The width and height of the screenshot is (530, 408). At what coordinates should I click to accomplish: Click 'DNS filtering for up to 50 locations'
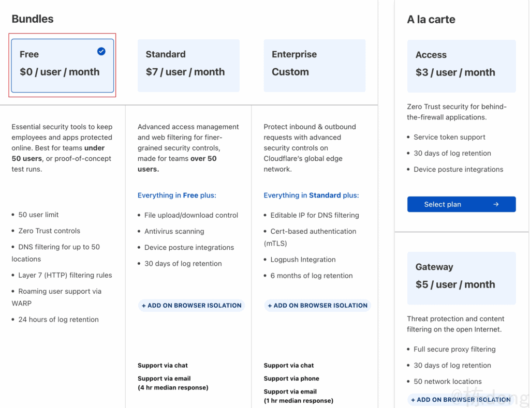point(56,253)
